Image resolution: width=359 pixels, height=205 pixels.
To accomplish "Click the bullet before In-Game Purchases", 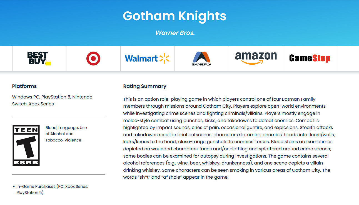I will click(14, 187).
